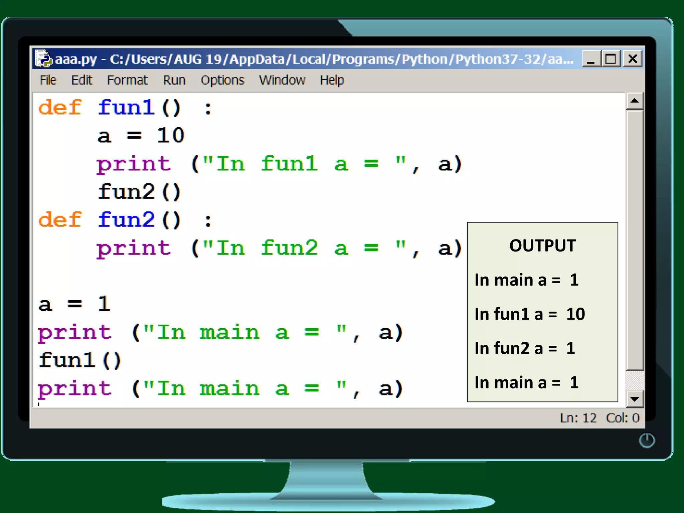Click the window title bar text
684x513 pixels.
coord(314,59)
